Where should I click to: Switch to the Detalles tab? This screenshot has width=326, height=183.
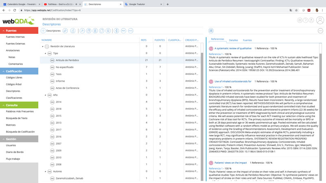pyautogui.click(x=233, y=40)
